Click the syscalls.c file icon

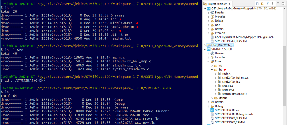tap(220, 86)
